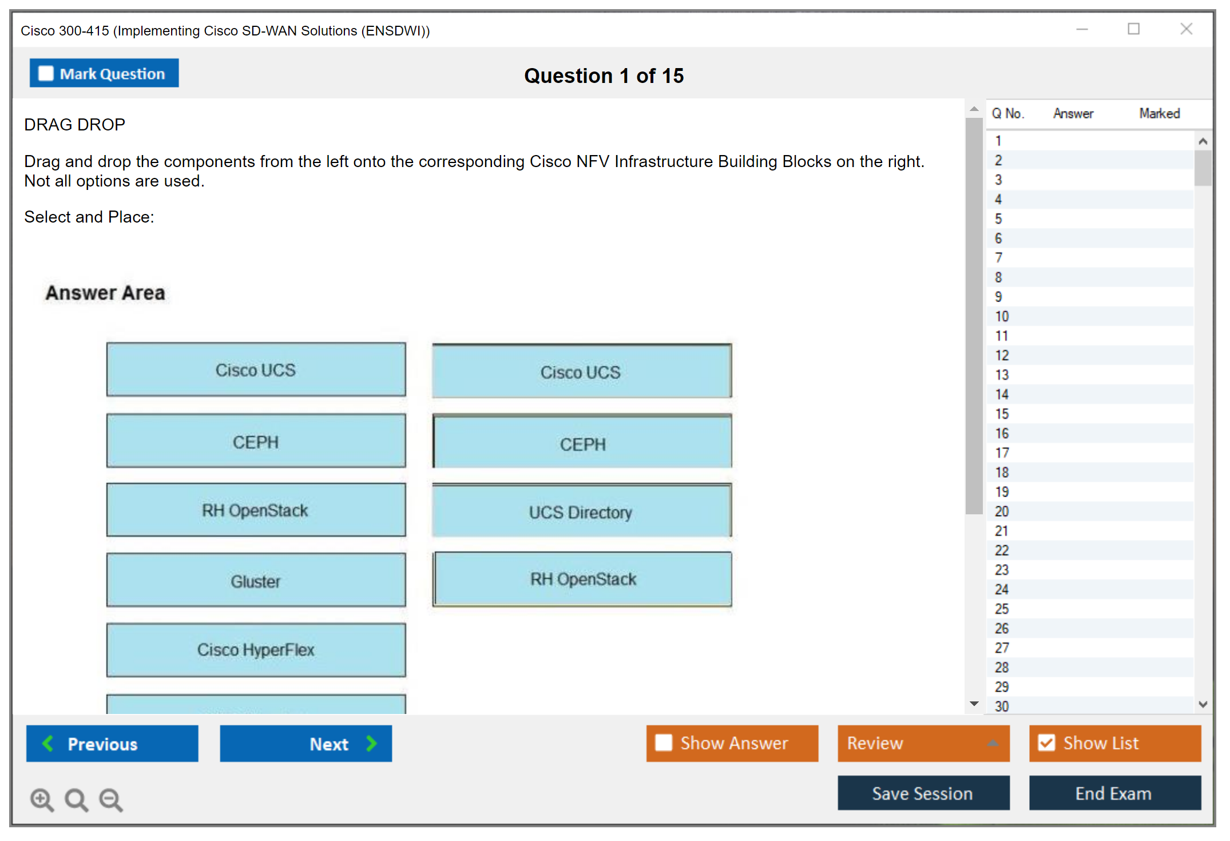Enable the Show Answer checkbox
1230x841 pixels.
[x=664, y=743]
